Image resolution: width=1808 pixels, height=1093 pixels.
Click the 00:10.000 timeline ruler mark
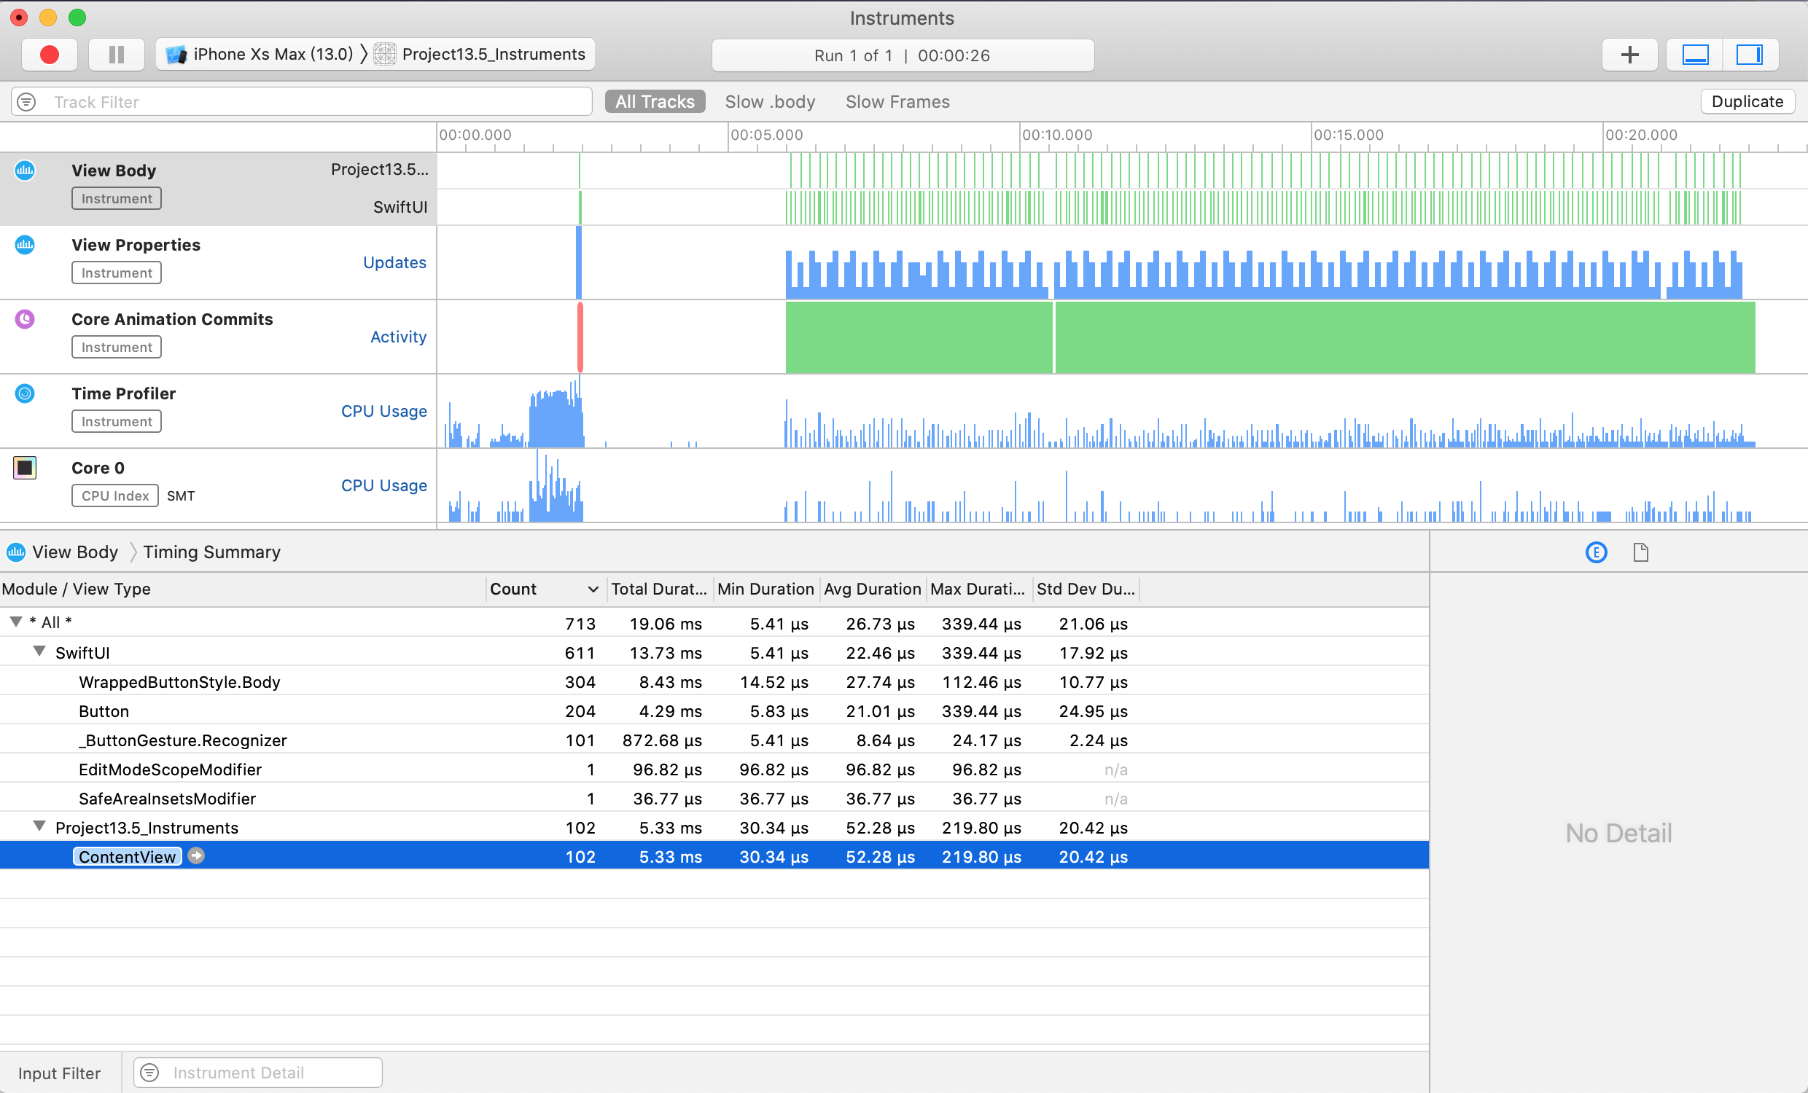1056,135
